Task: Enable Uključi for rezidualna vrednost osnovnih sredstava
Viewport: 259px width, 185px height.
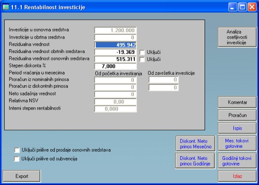Action: (x=142, y=59)
